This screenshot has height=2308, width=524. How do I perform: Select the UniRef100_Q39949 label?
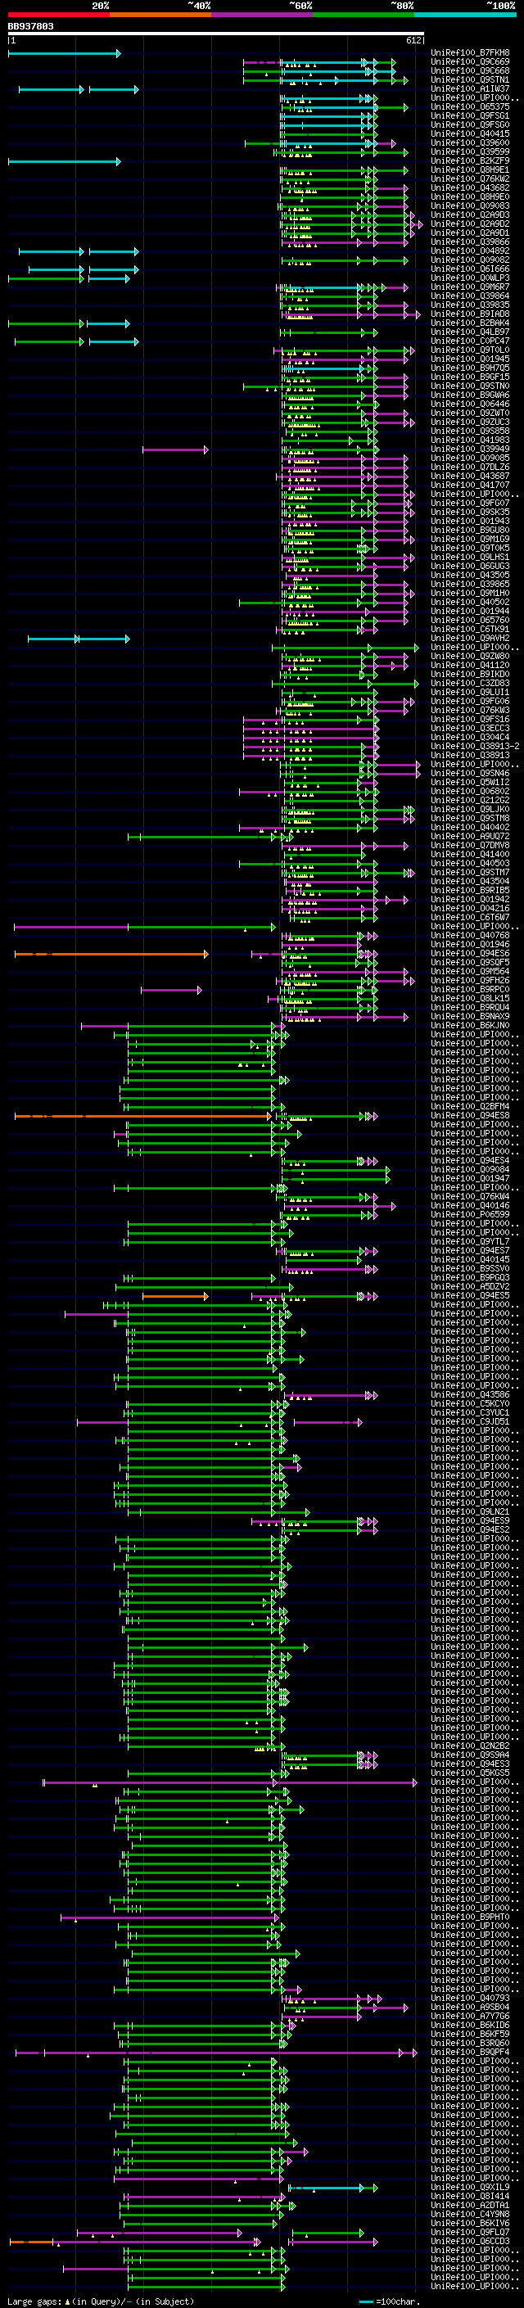[x=470, y=449]
